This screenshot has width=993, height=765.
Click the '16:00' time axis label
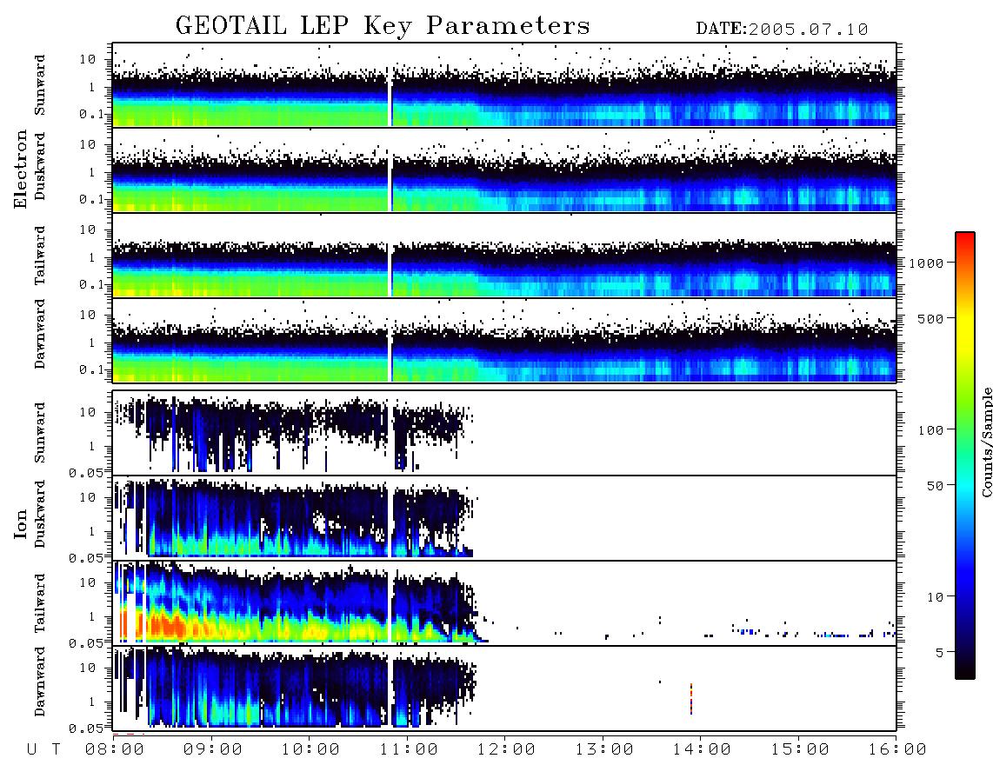click(897, 749)
